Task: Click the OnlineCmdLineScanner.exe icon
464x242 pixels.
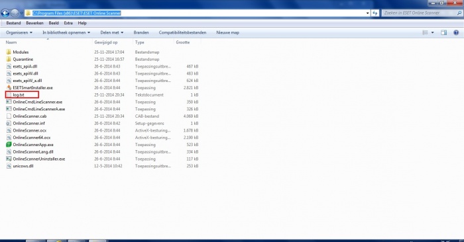Action: [x=9, y=102]
